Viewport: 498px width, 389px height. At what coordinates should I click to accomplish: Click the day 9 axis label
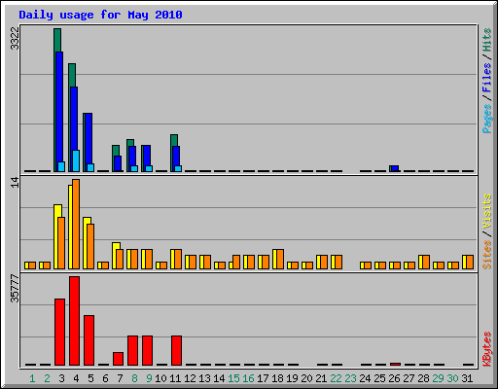click(x=149, y=378)
